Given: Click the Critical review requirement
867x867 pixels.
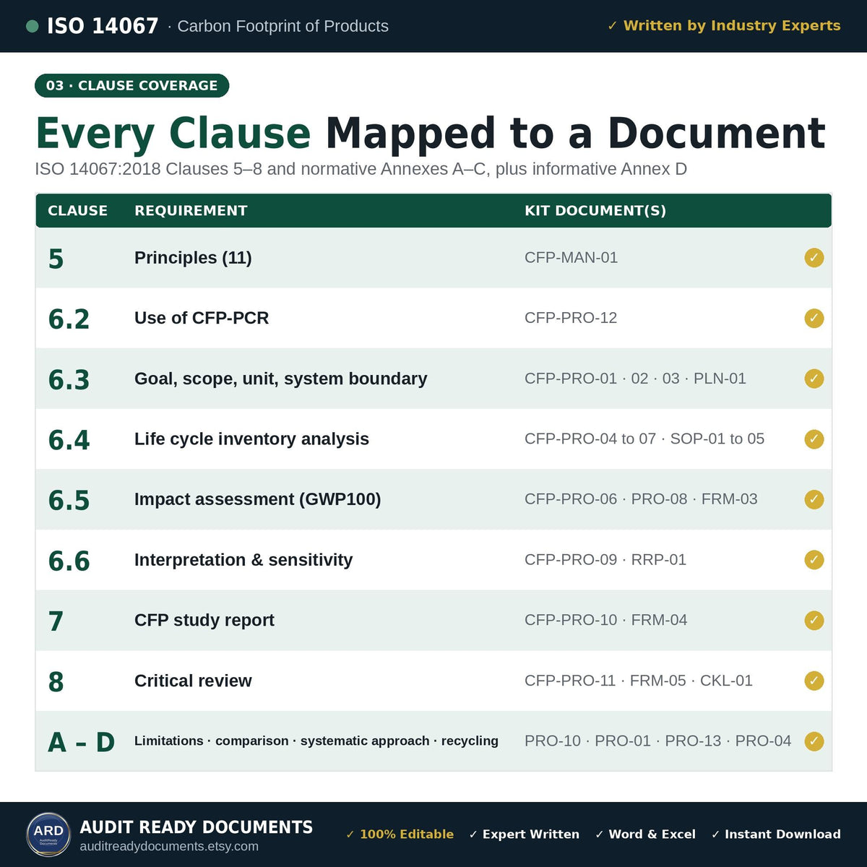Looking at the screenshot, I should pyautogui.click(x=193, y=681).
